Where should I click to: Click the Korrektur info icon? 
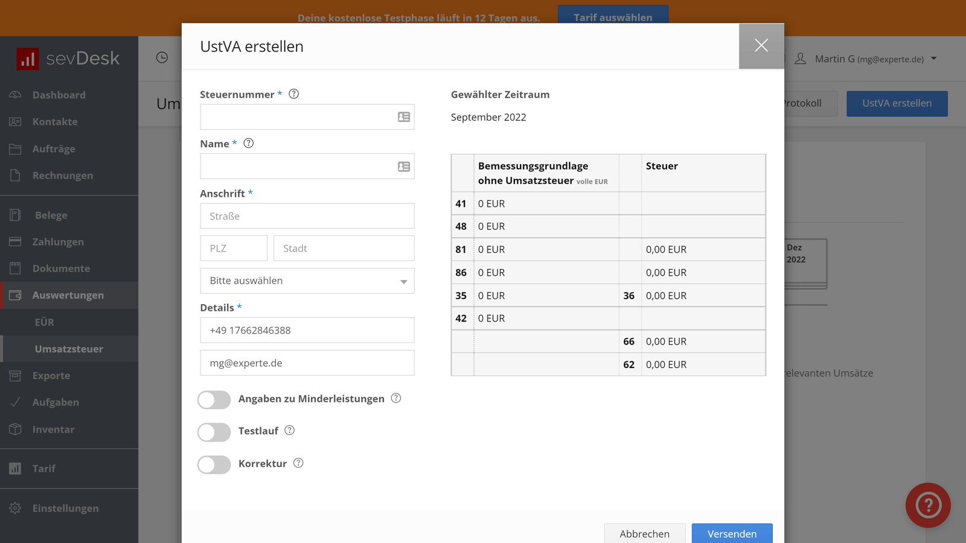click(x=298, y=463)
